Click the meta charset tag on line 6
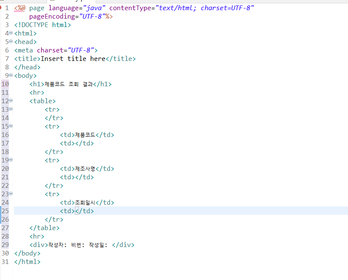The height and width of the screenshot is (280, 348). coord(56,50)
